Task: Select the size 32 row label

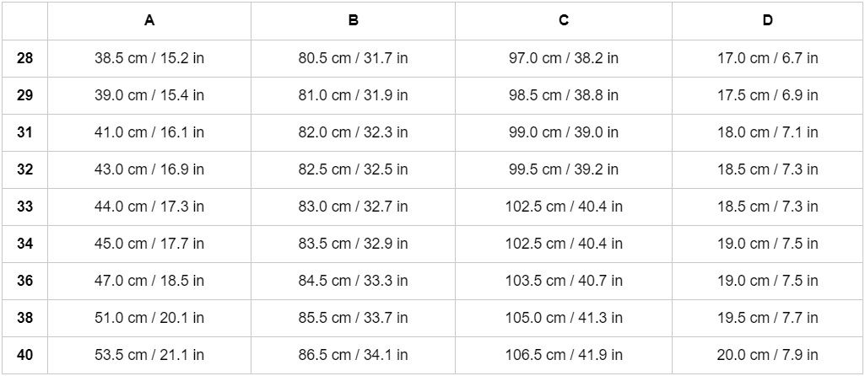Action: [x=25, y=169]
